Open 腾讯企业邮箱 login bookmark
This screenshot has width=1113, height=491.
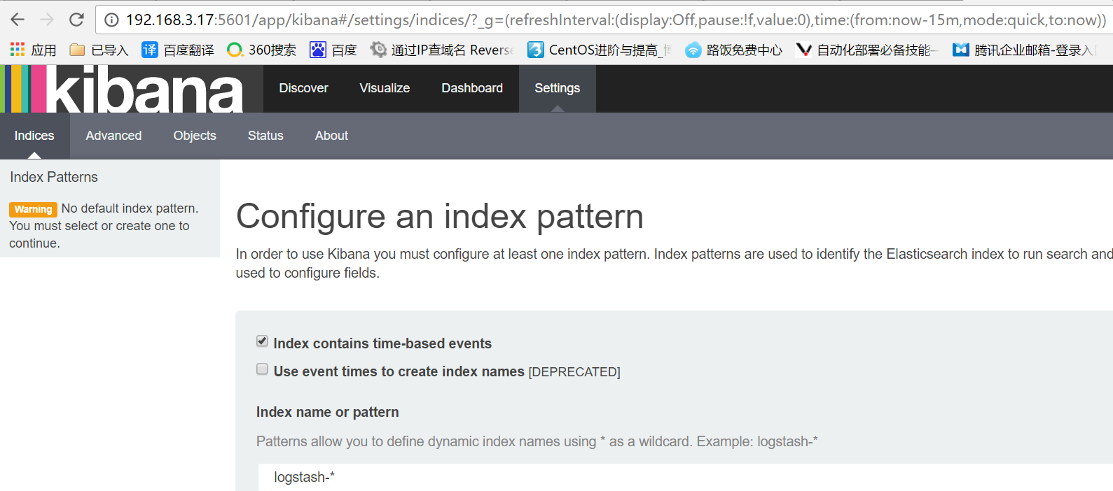point(1024,50)
